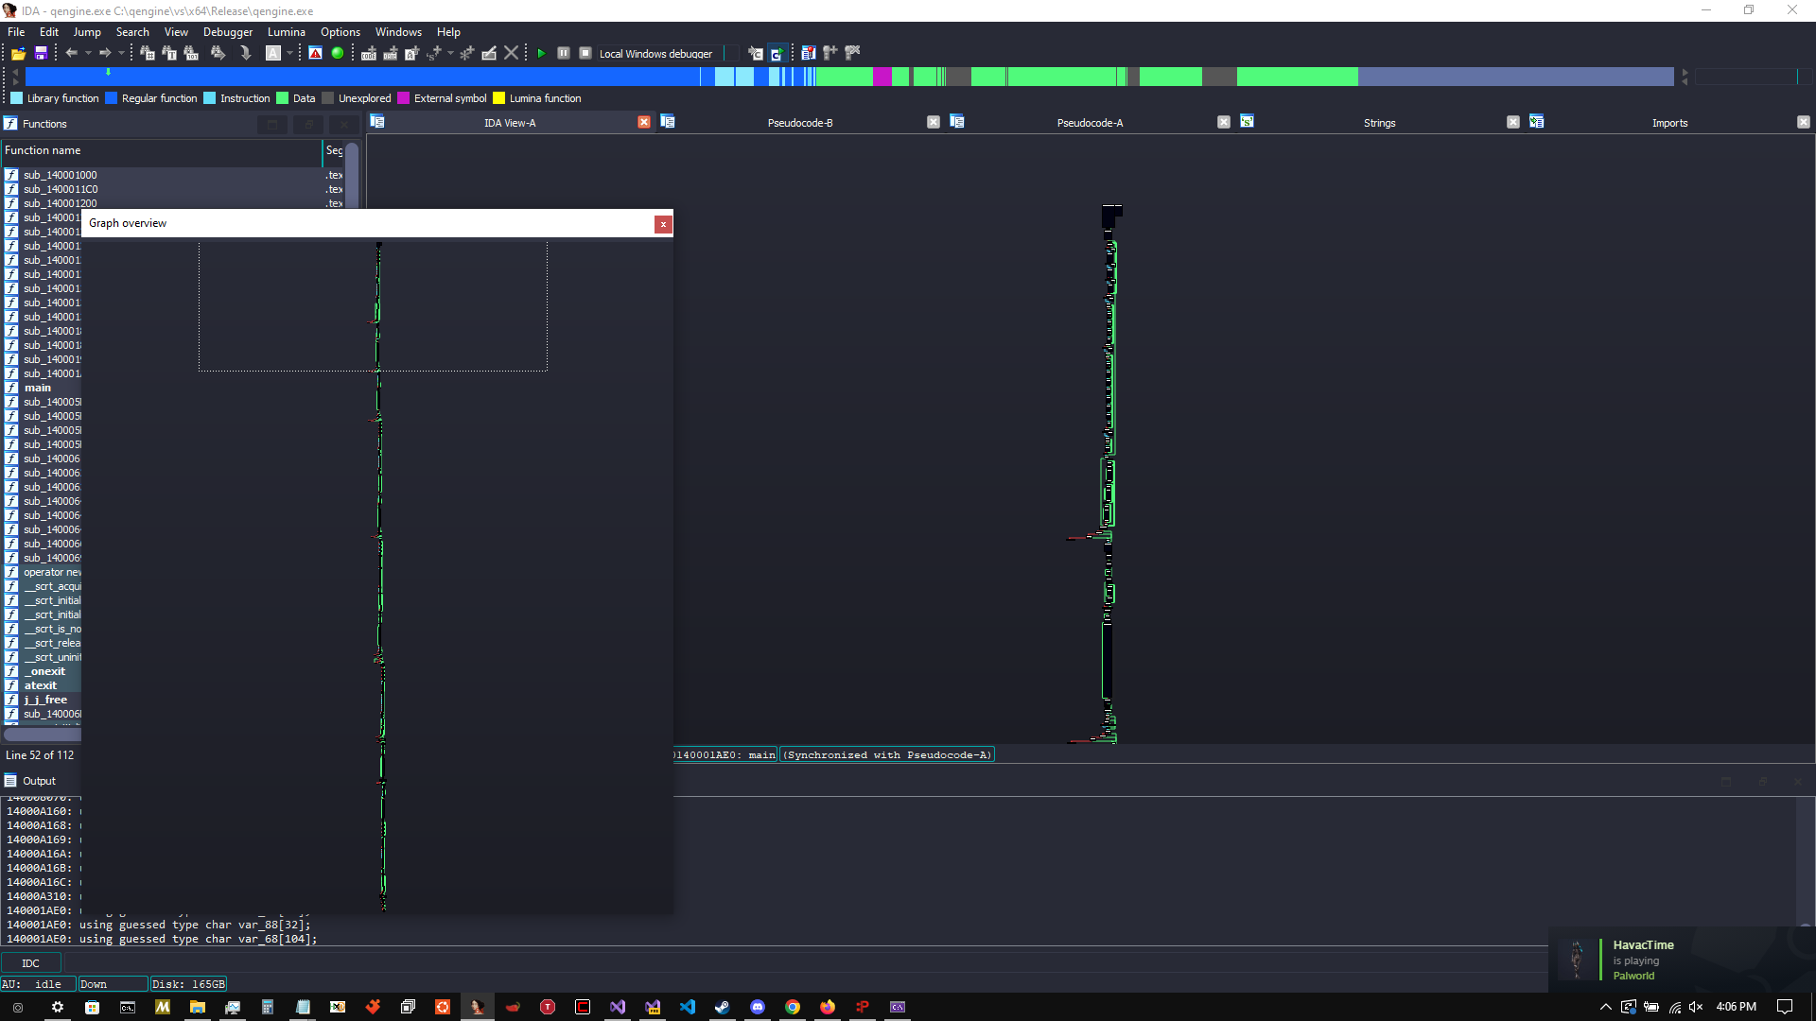Select the main function in the list
1816x1021 pixels.
coord(38,388)
